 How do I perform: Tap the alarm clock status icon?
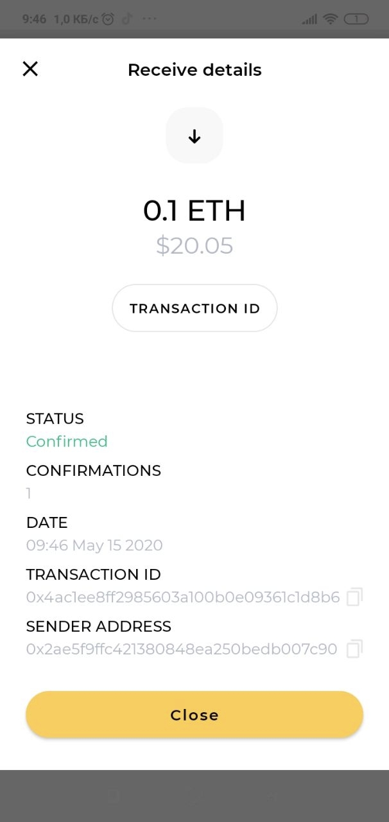coord(108,19)
